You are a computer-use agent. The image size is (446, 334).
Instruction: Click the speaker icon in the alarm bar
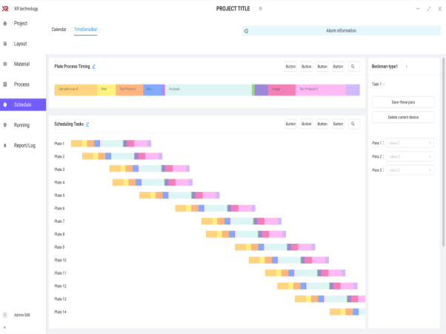coord(246,31)
